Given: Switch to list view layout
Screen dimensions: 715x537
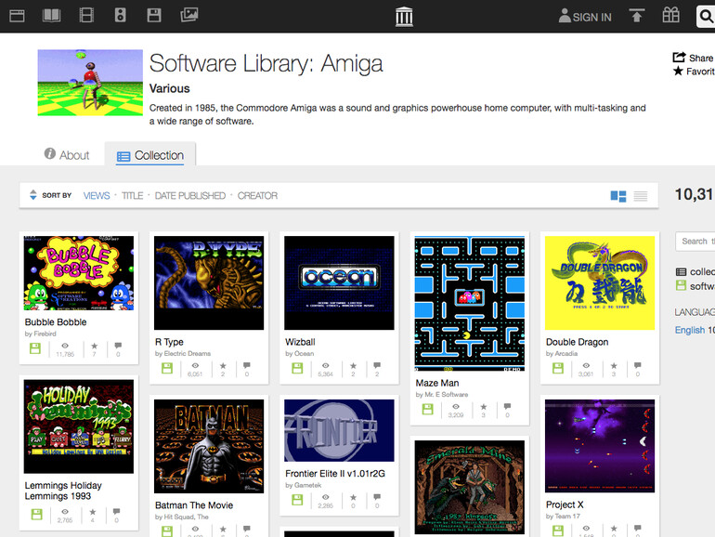Looking at the screenshot, I should [640, 196].
